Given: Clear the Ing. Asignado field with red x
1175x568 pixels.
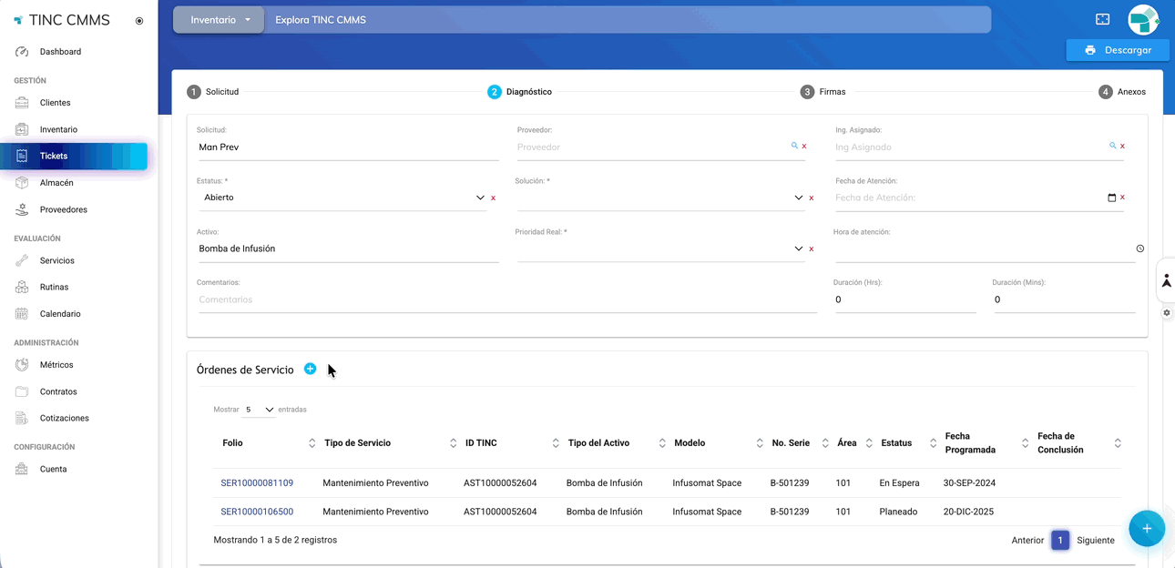Looking at the screenshot, I should tap(1122, 147).
